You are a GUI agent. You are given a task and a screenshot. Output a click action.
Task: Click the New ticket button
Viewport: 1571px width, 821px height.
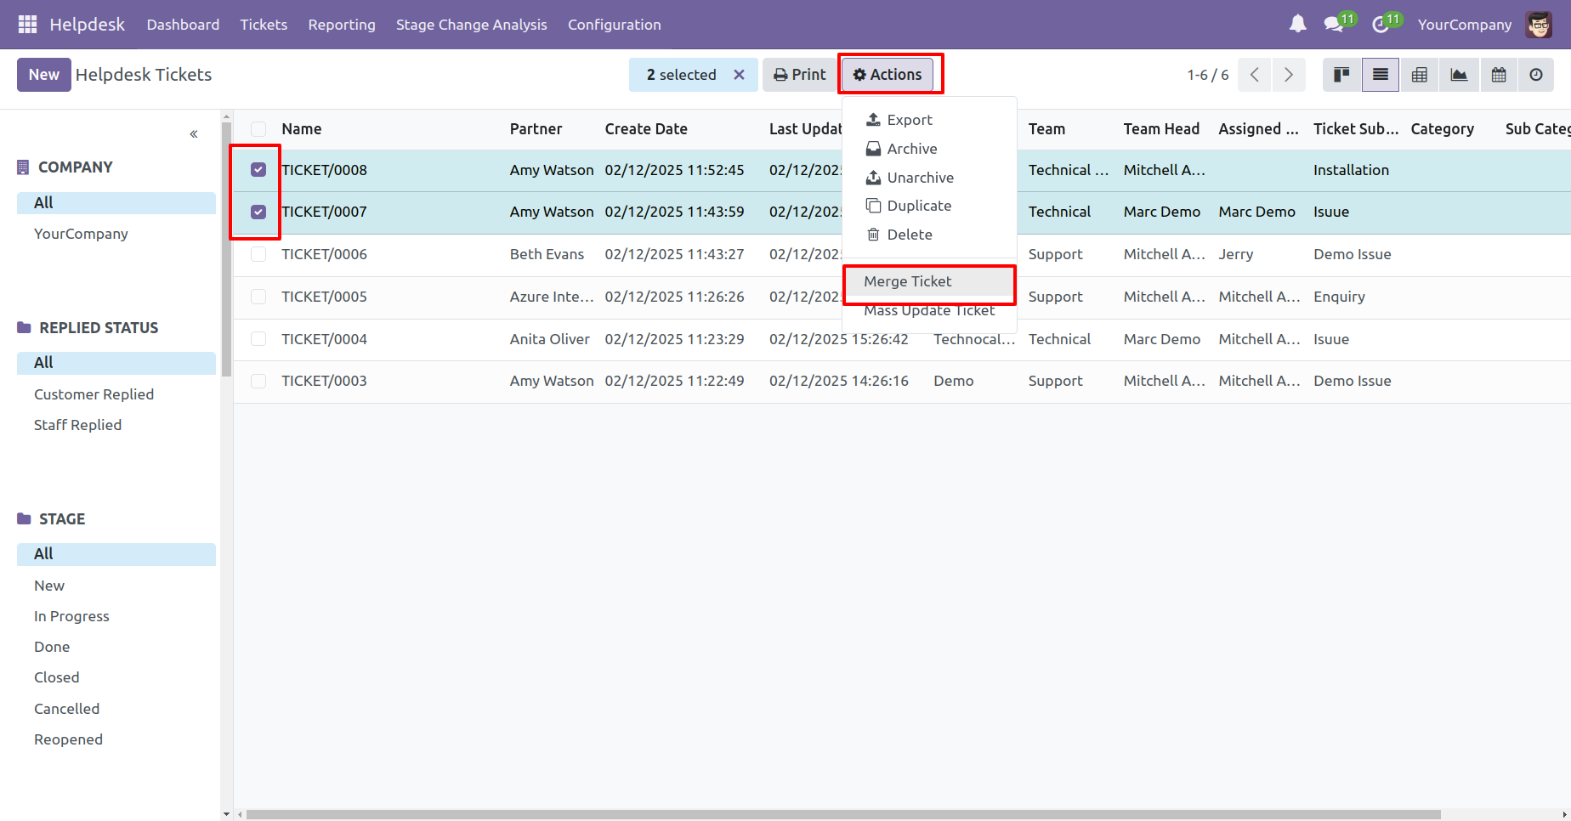tap(44, 75)
